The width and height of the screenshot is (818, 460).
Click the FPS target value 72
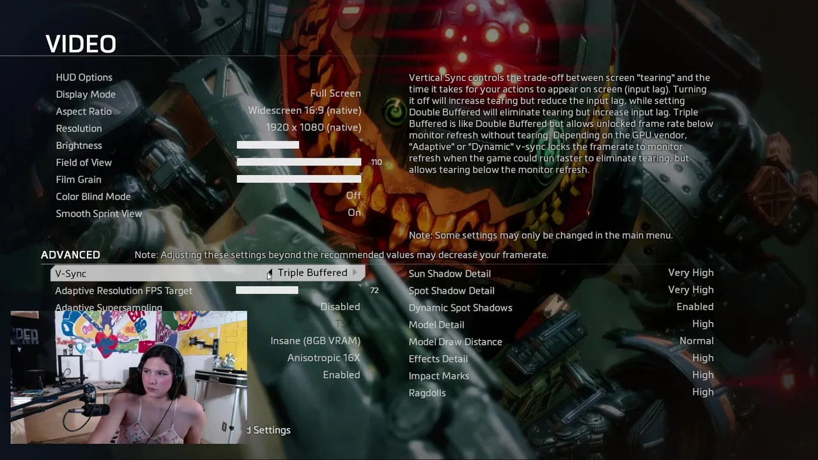coord(374,290)
